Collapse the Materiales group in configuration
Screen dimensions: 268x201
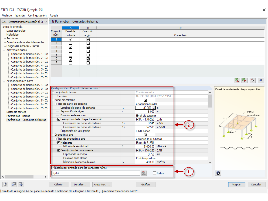click(59, 142)
